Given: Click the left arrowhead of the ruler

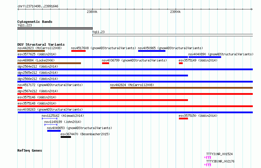Looking at the screenshot, I should coord(18,9).
